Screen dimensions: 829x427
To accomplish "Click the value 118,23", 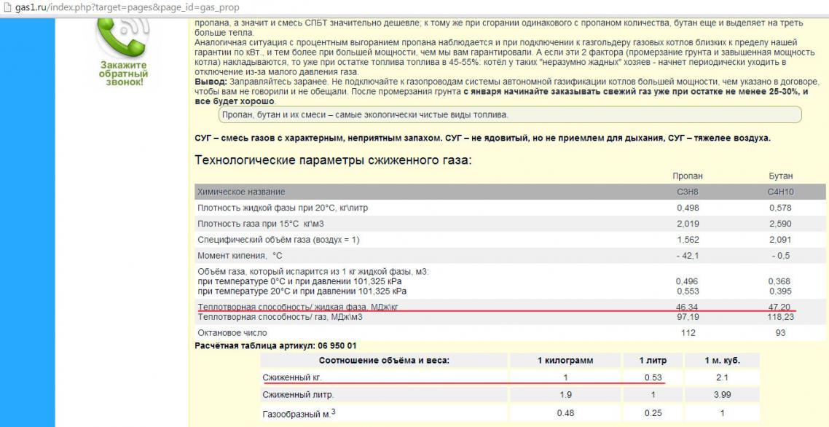I will pos(780,317).
